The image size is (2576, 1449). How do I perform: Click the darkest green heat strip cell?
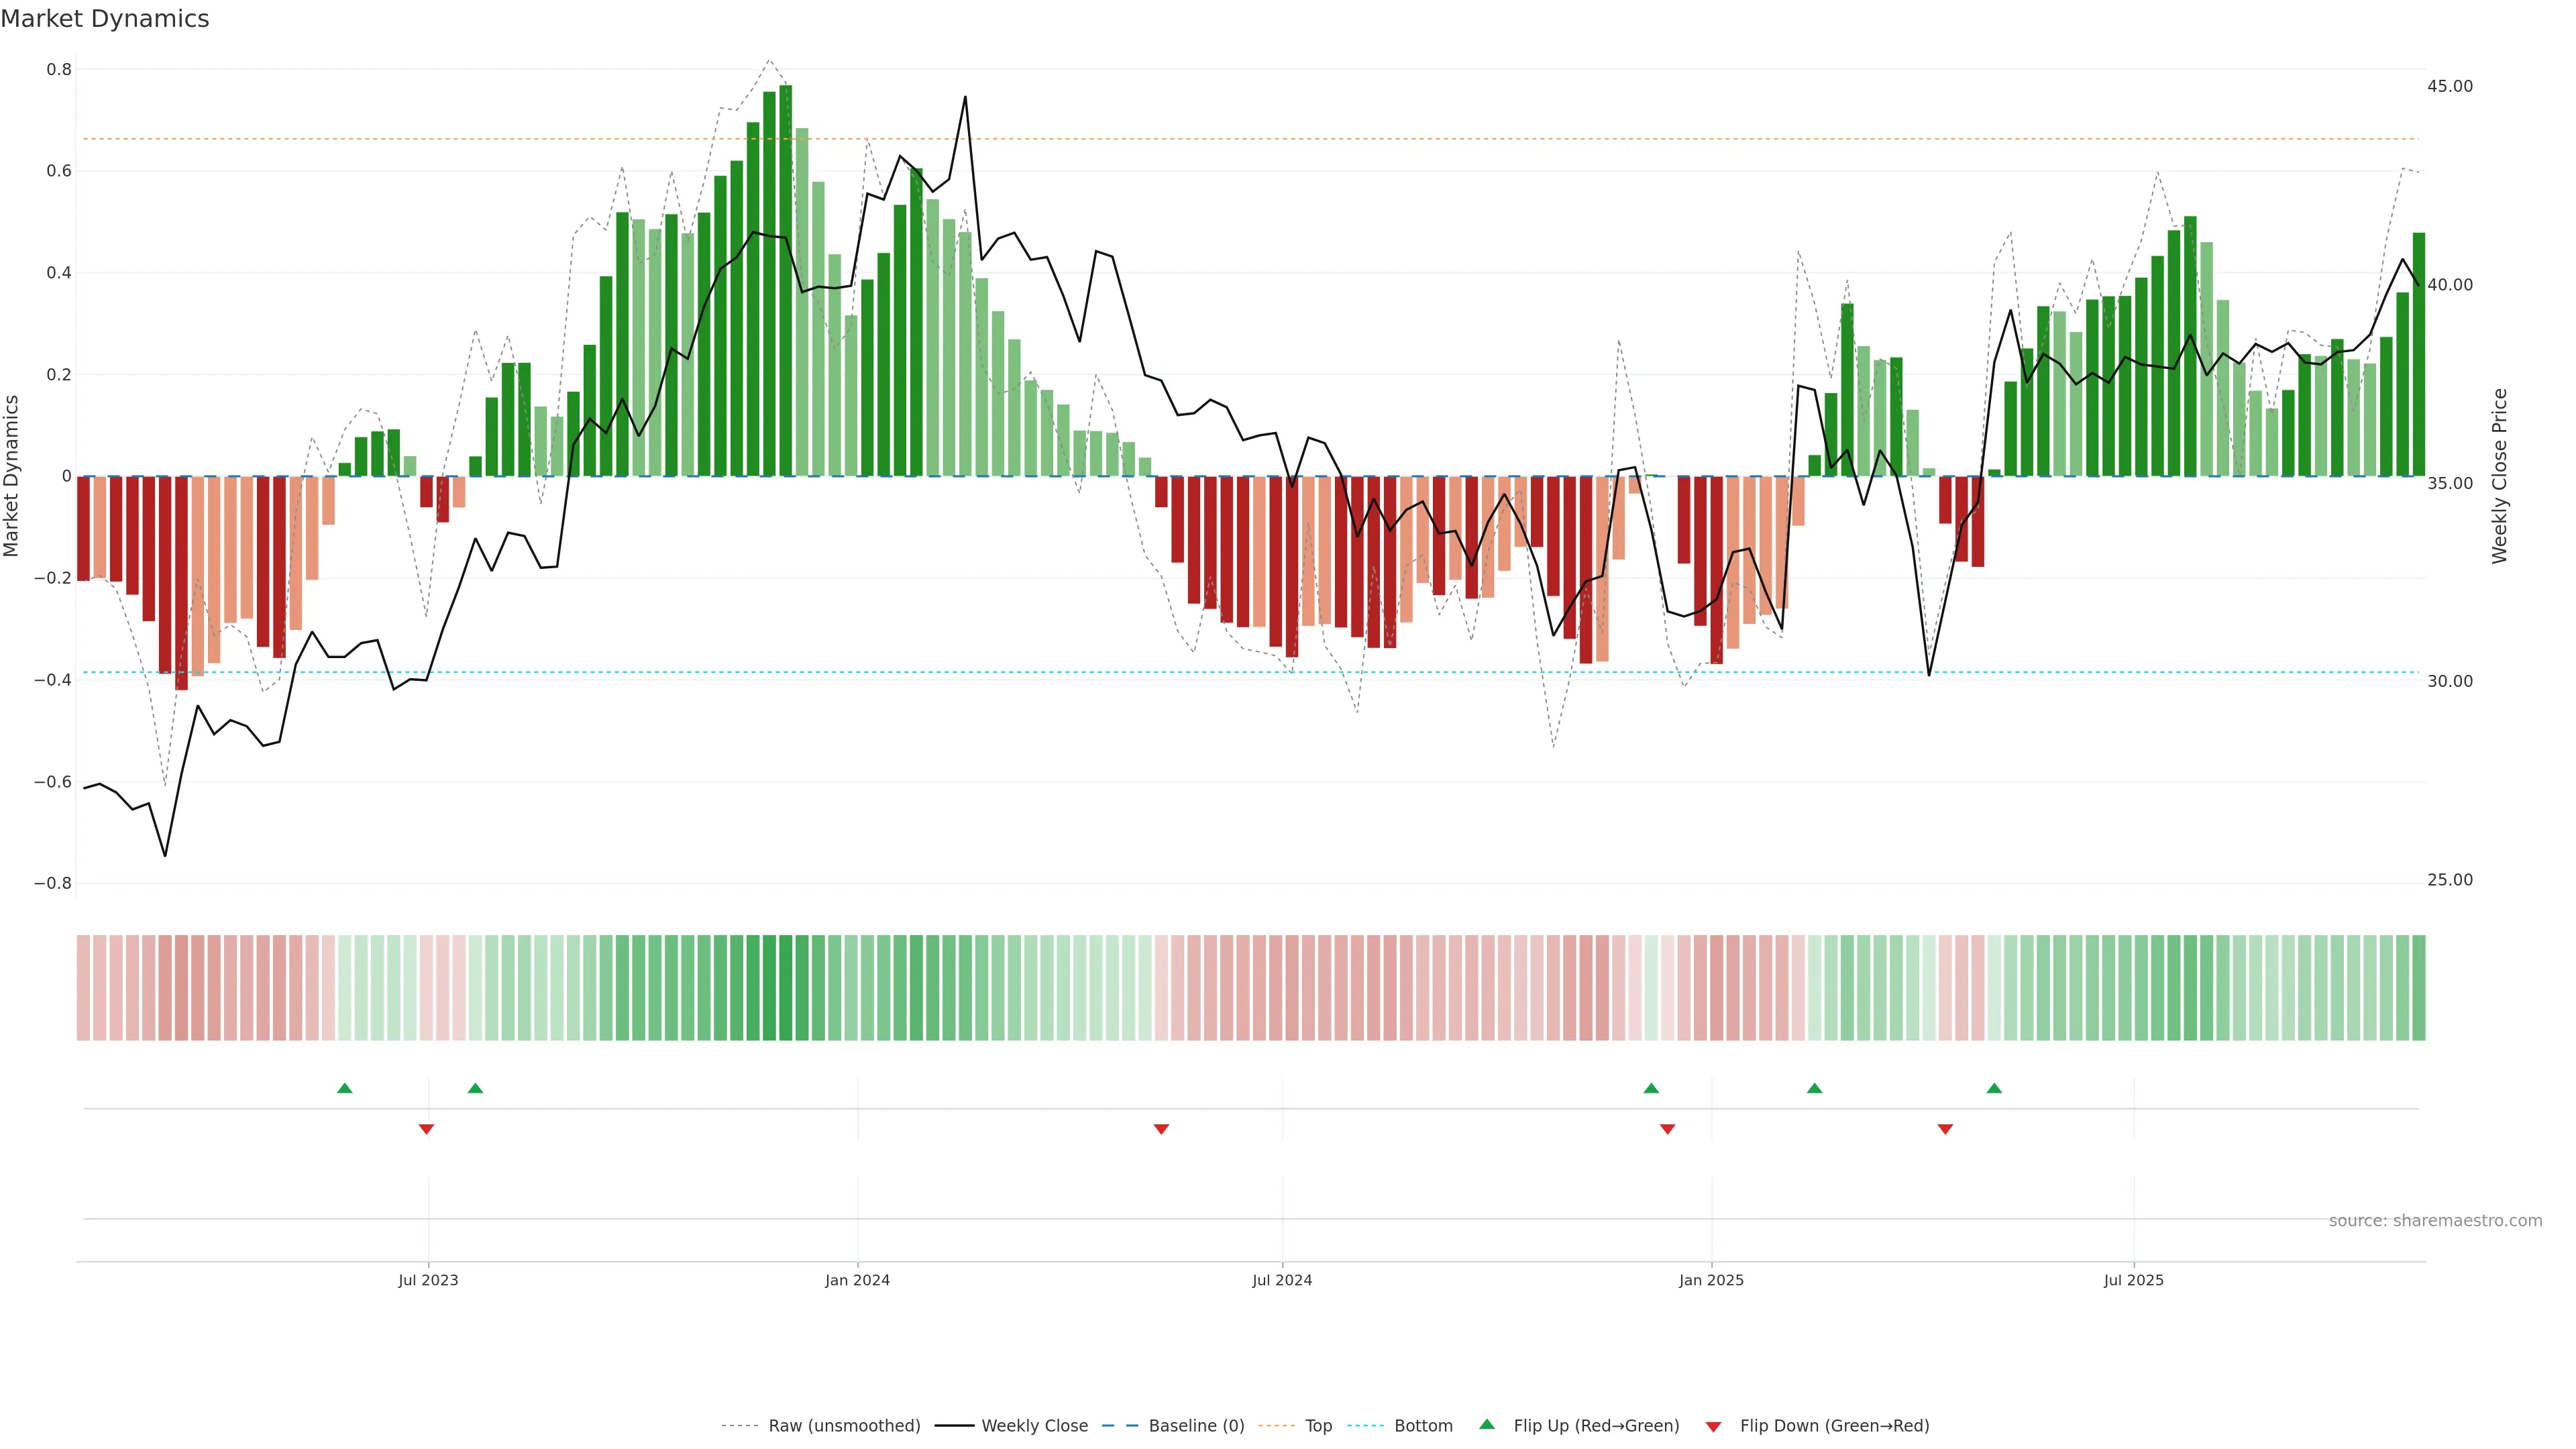click(x=786, y=988)
